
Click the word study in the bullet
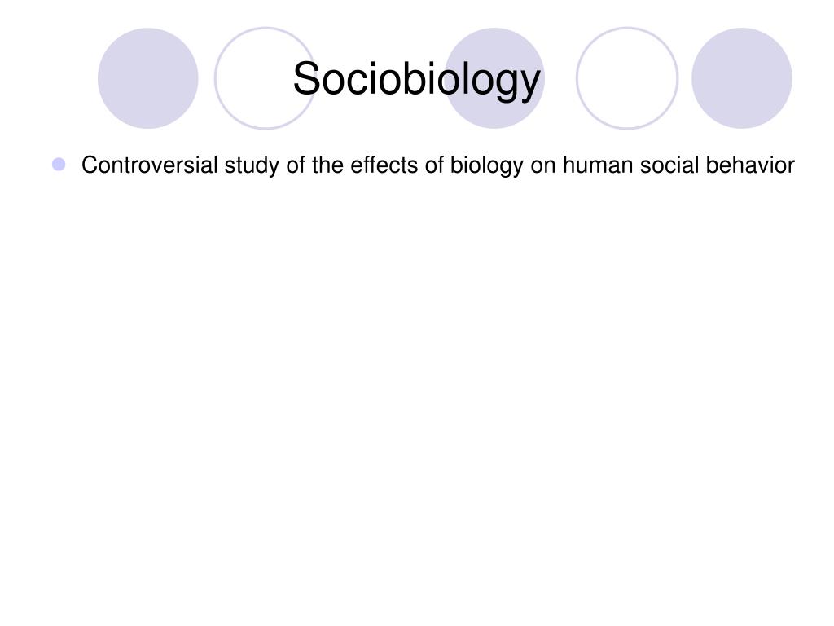click(252, 166)
